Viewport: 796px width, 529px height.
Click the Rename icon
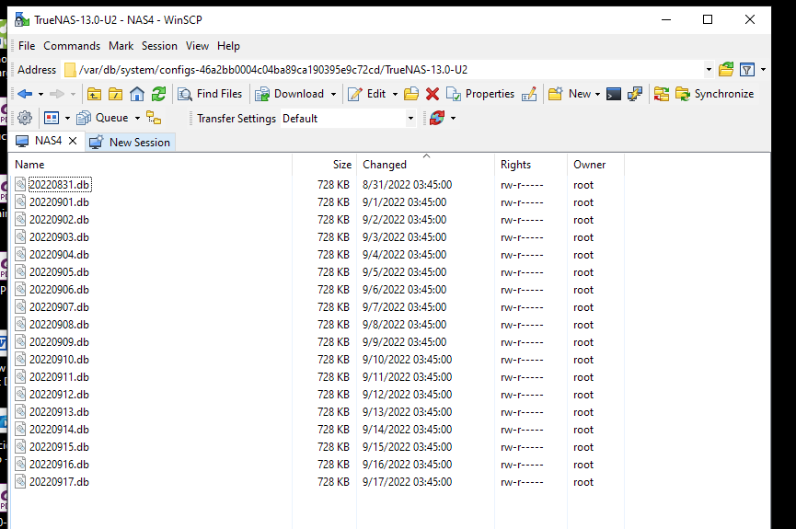click(x=529, y=94)
